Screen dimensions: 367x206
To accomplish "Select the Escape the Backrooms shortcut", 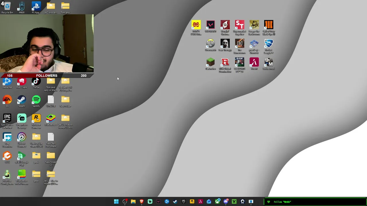I will click(x=254, y=28).
